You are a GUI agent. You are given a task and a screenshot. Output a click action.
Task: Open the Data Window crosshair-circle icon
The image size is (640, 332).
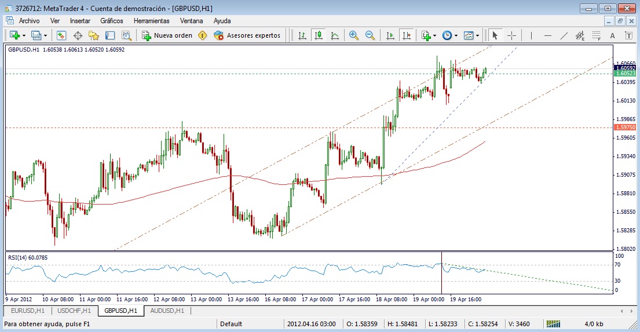tap(78, 35)
